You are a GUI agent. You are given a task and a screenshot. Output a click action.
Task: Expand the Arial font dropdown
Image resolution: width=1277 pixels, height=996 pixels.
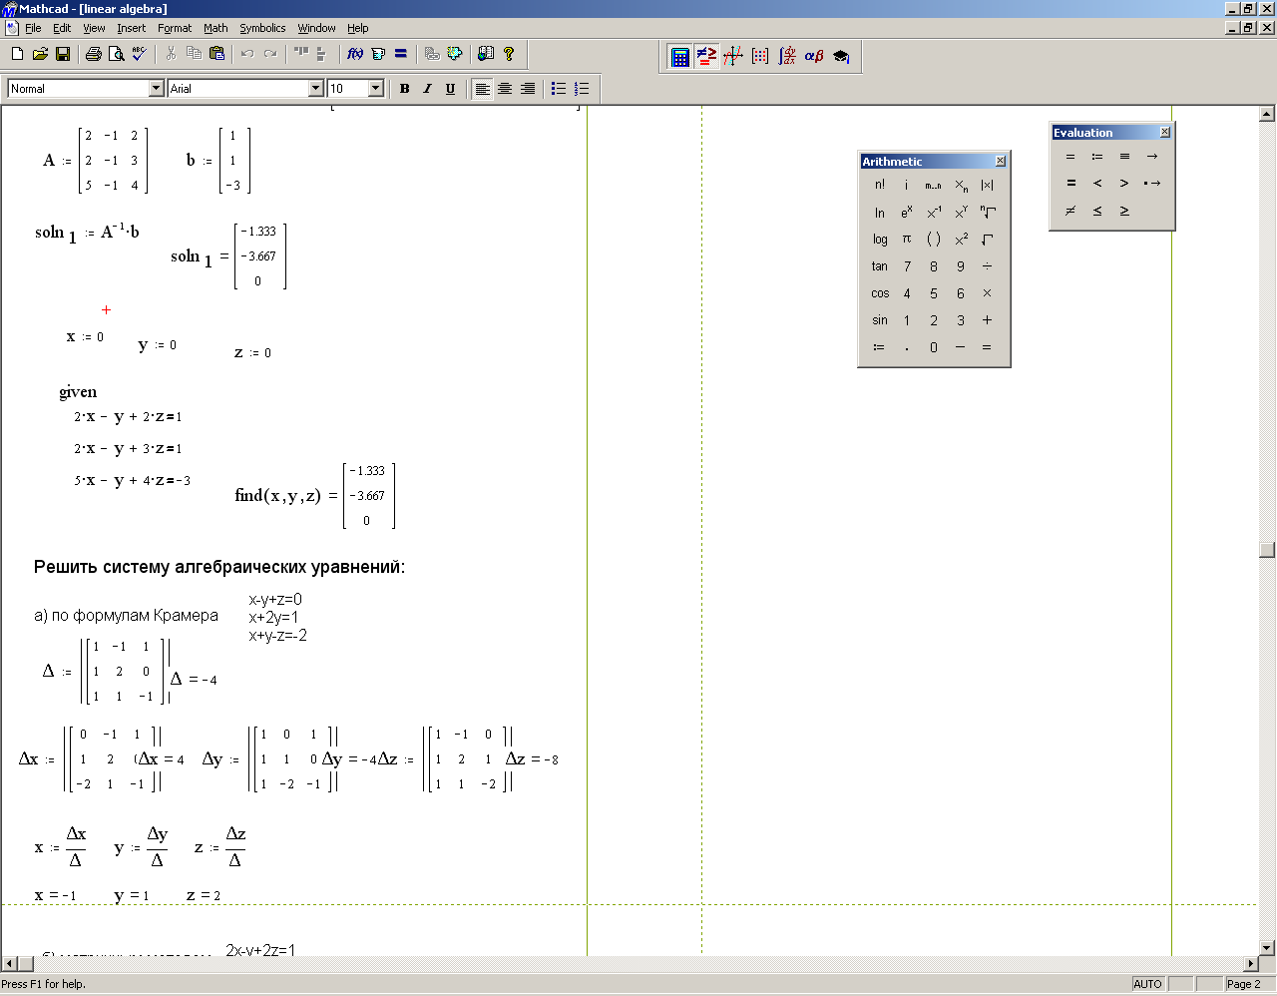[316, 89]
